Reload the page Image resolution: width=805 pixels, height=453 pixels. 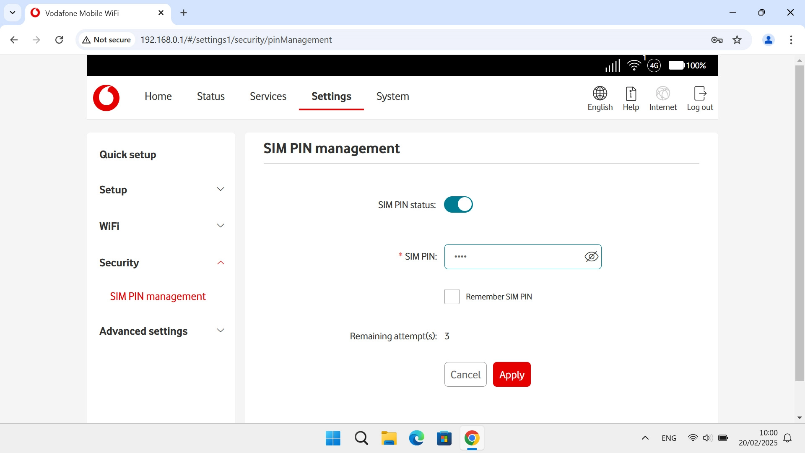[59, 40]
